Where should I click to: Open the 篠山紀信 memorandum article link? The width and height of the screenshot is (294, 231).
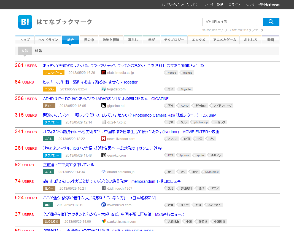pyautogui.click(x=112, y=181)
